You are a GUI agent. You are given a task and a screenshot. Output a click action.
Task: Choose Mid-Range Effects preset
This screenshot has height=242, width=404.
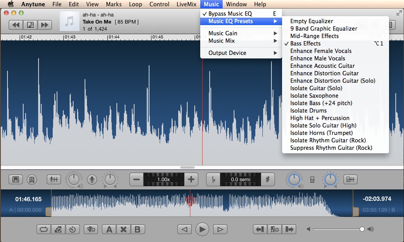[336, 36]
